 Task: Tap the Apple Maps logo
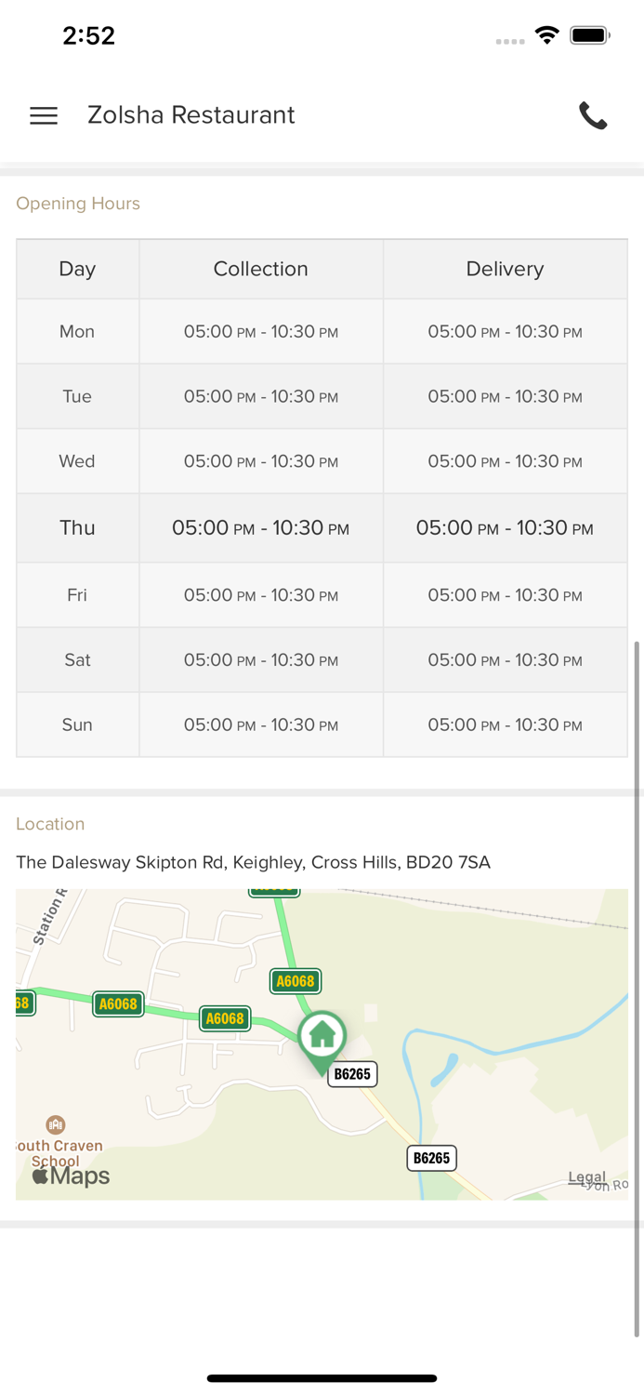72,1176
